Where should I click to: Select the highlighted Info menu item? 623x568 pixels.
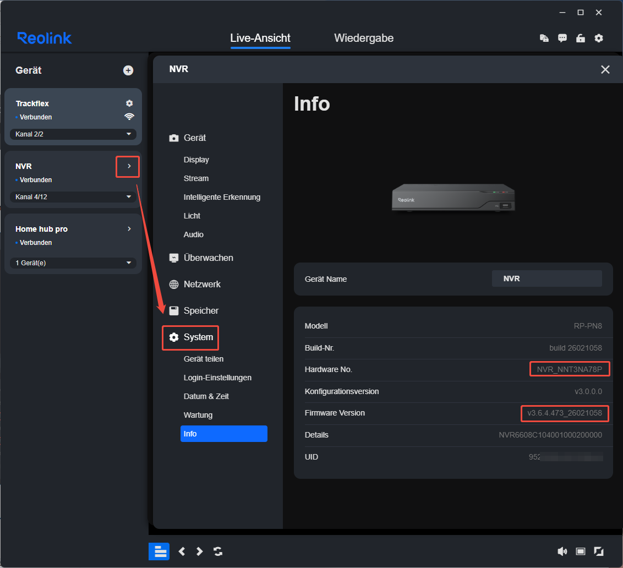[223, 434]
